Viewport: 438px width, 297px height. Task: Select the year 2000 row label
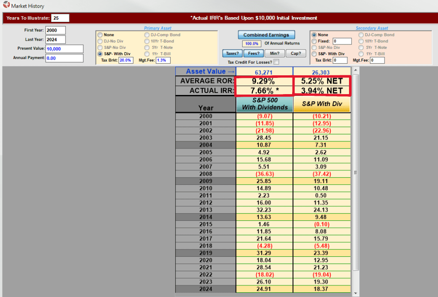pyautogui.click(x=206, y=116)
